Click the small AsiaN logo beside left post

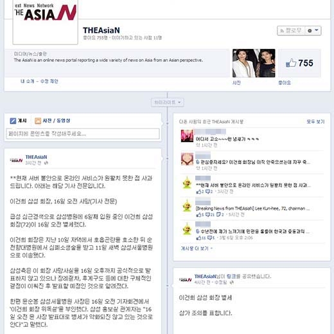16,160
